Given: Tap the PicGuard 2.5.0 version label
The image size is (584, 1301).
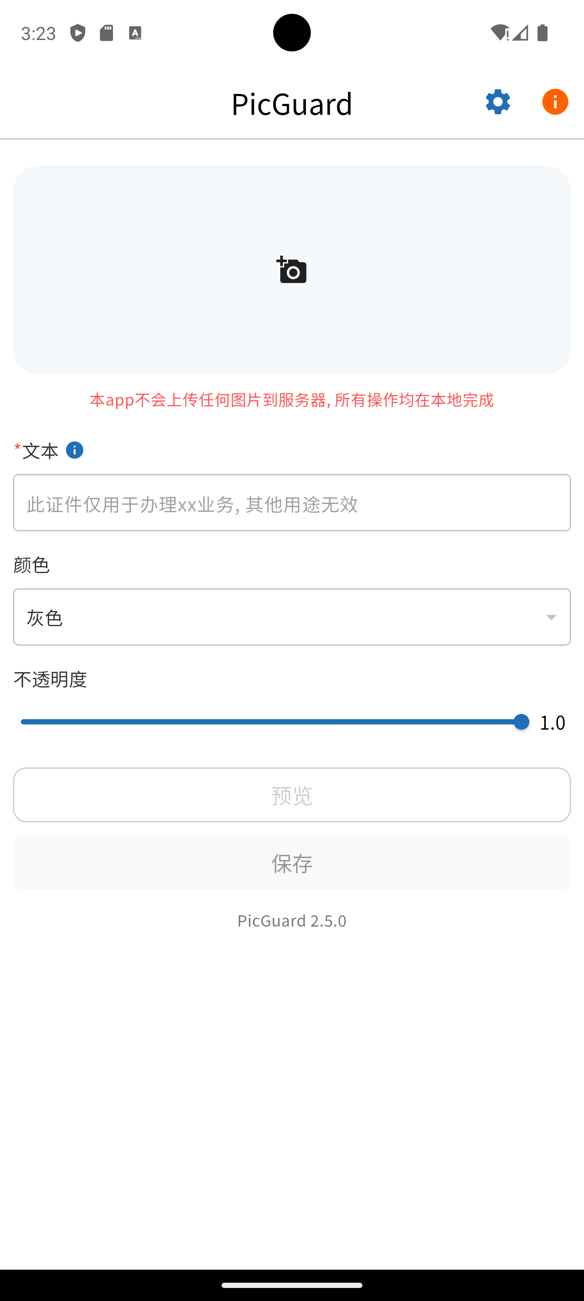Looking at the screenshot, I should [x=292, y=921].
